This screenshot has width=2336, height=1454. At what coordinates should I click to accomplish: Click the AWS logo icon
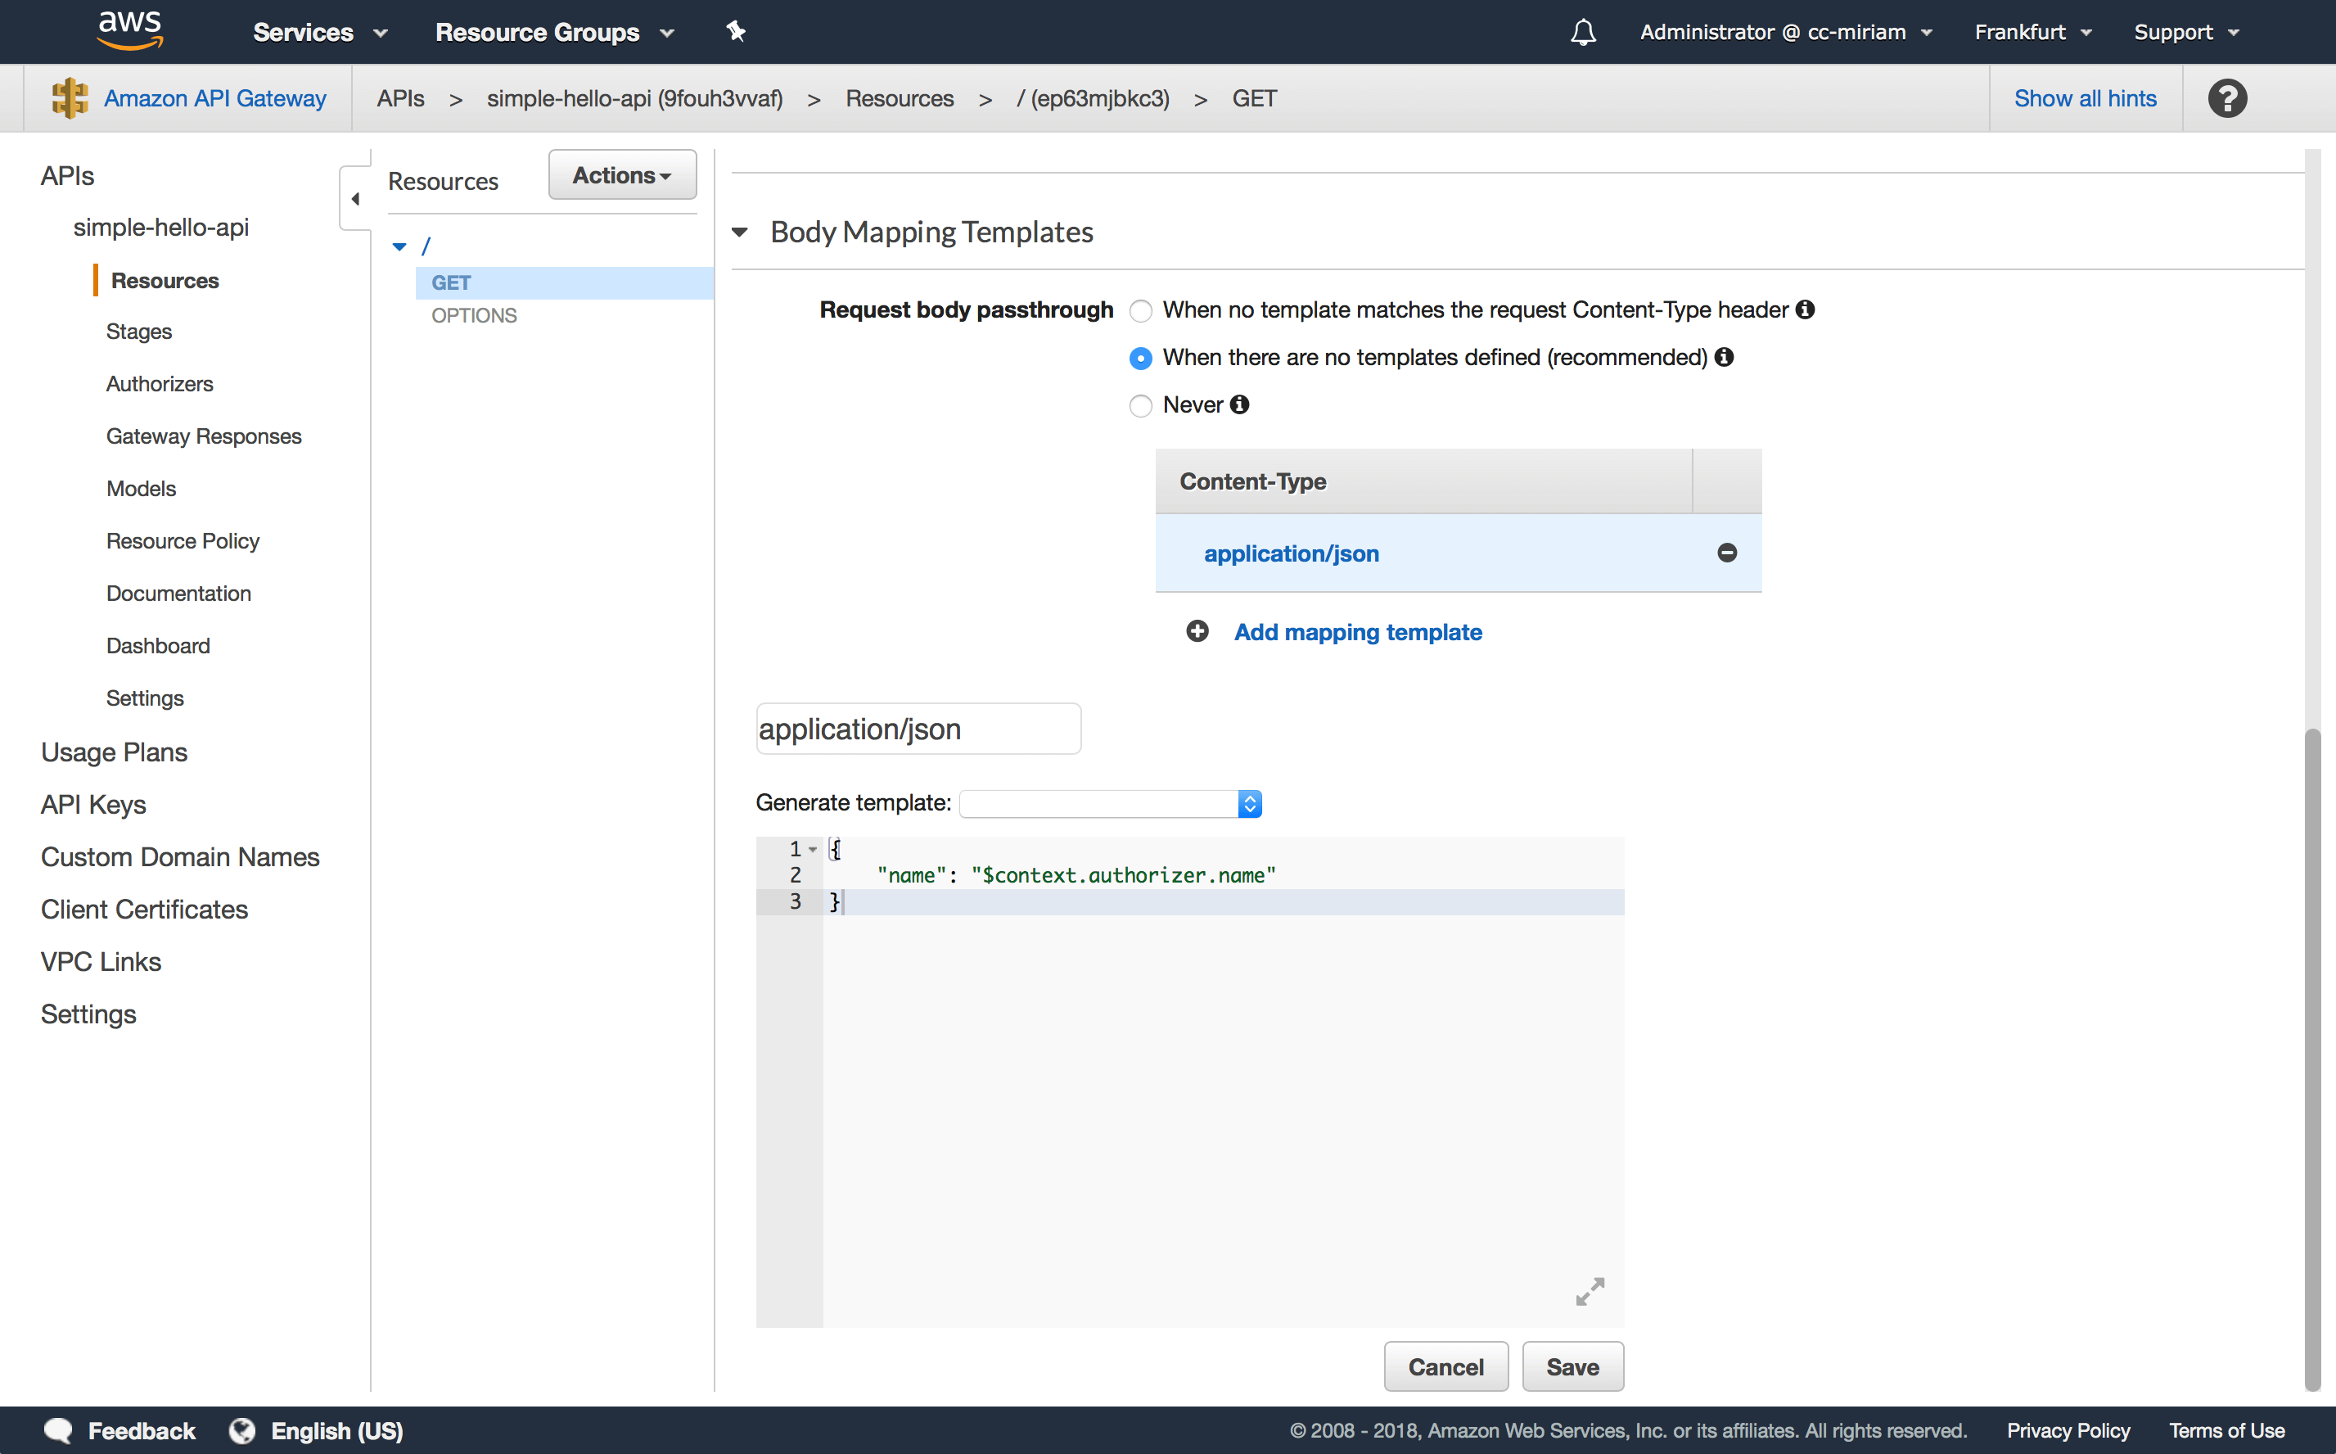coord(130,29)
